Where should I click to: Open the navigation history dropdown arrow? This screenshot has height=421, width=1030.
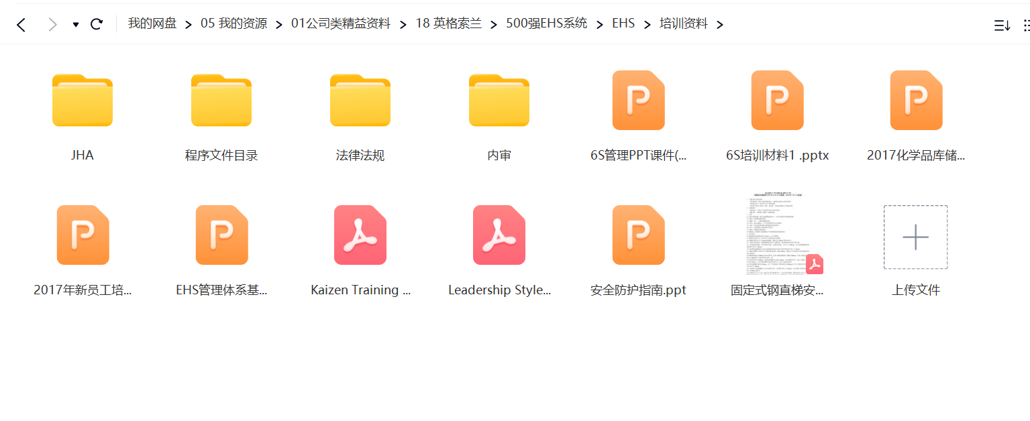pyautogui.click(x=75, y=25)
